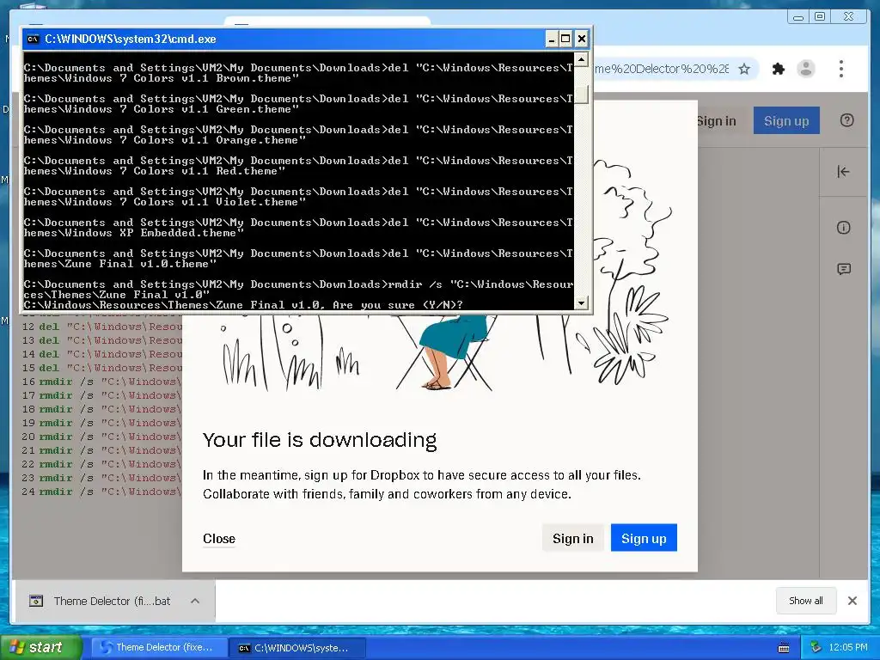This screenshot has height=660, width=880.
Task: Click 'Windows XP Embedded.theme' line in cmd
Action: pyautogui.click(x=298, y=228)
